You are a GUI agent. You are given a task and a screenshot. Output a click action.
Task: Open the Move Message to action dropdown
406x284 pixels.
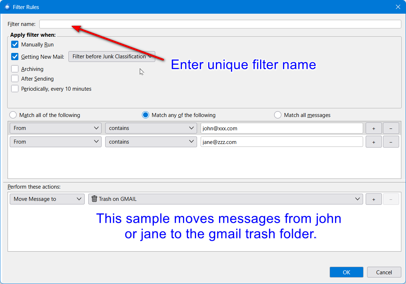[47, 199]
